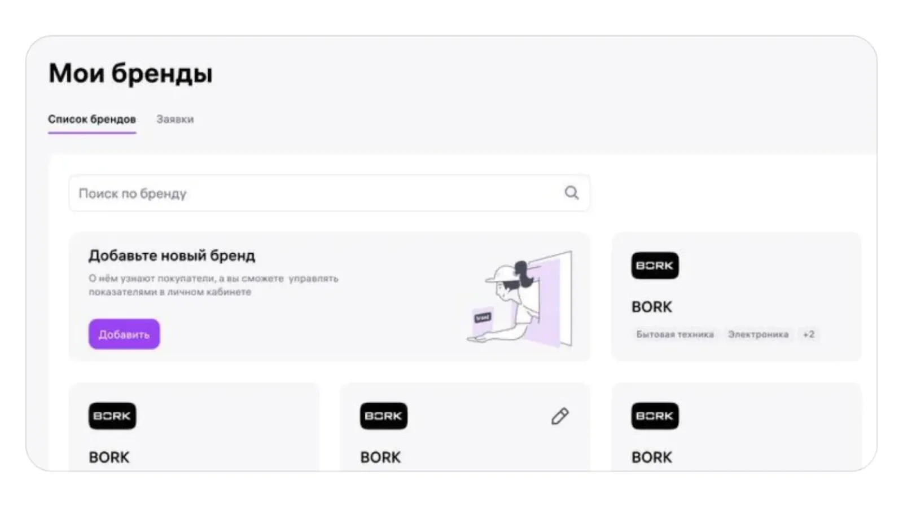Click the BORK logo in the bottom-right card
903x507 pixels.
(x=655, y=416)
